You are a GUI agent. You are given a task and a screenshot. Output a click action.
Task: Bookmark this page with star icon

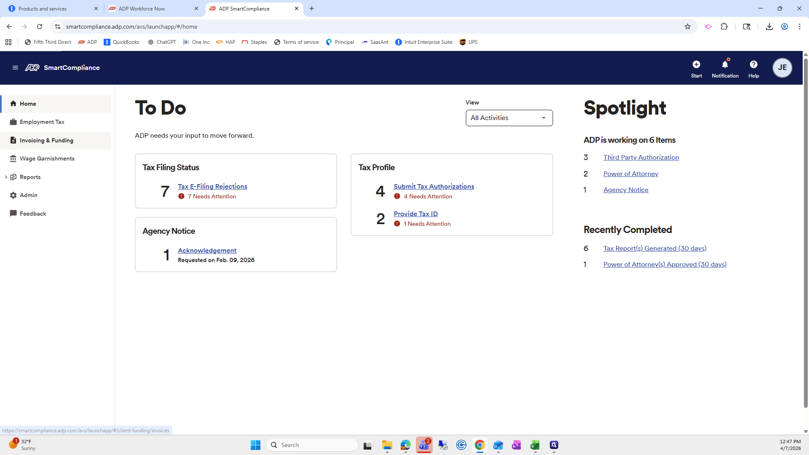688,27
